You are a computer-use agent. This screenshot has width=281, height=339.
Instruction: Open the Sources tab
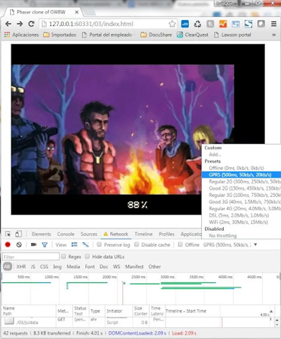[89, 234]
